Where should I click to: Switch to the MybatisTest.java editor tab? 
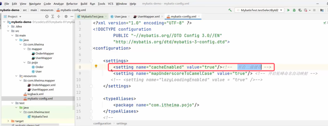[x=92, y=17]
